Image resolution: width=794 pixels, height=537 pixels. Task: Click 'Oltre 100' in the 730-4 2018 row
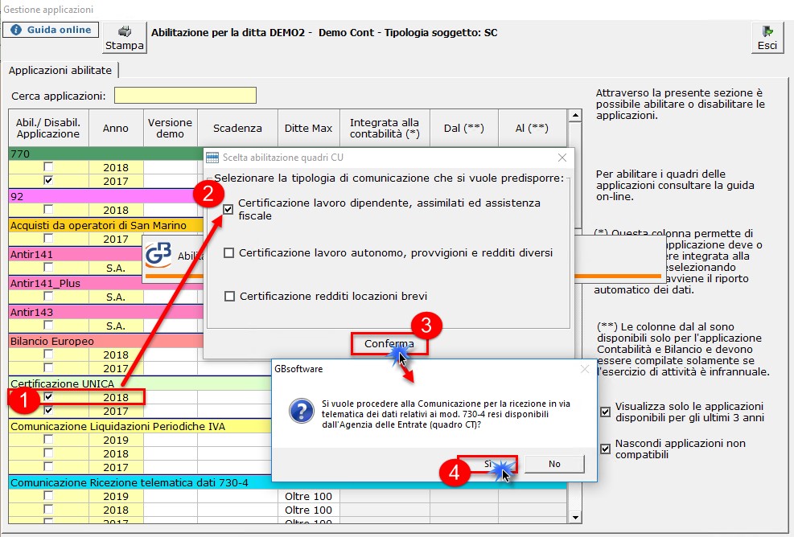(x=308, y=510)
